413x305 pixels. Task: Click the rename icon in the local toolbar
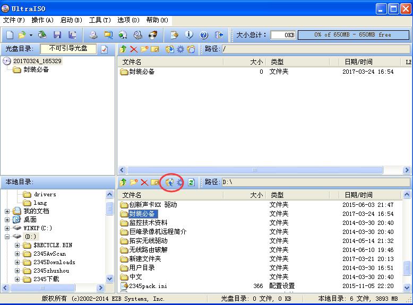click(x=155, y=182)
